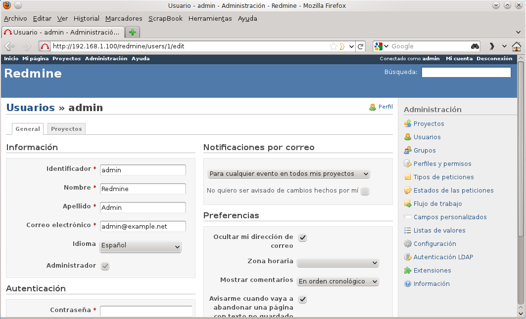Click the browser back arrow button

tap(9, 46)
